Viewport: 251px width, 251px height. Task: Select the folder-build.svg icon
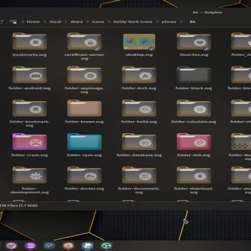coord(139,108)
